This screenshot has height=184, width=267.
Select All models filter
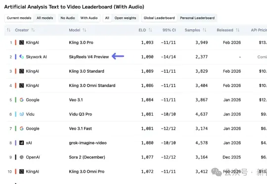tap(45, 18)
